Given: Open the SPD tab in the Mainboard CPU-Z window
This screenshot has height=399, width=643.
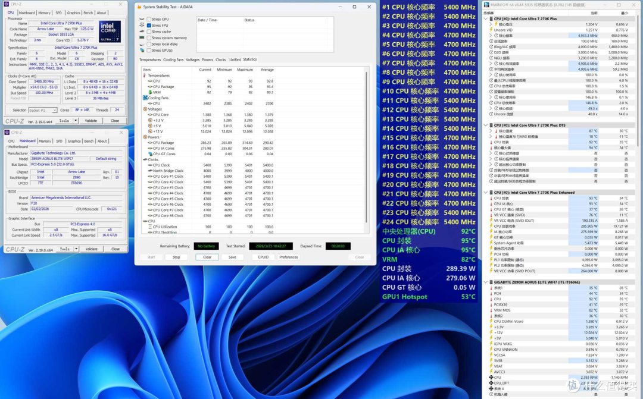Looking at the screenshot, I should (x=59, y=141).
